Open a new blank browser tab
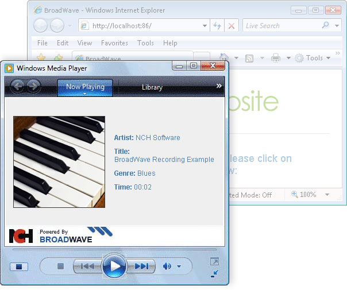The width and height of the screenshot is (347, 290). click(x=202, y=57)
